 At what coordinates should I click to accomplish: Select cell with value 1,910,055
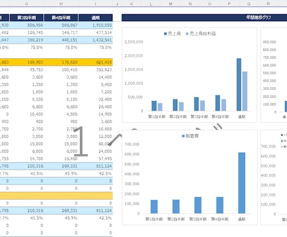[x=95, y=25]
